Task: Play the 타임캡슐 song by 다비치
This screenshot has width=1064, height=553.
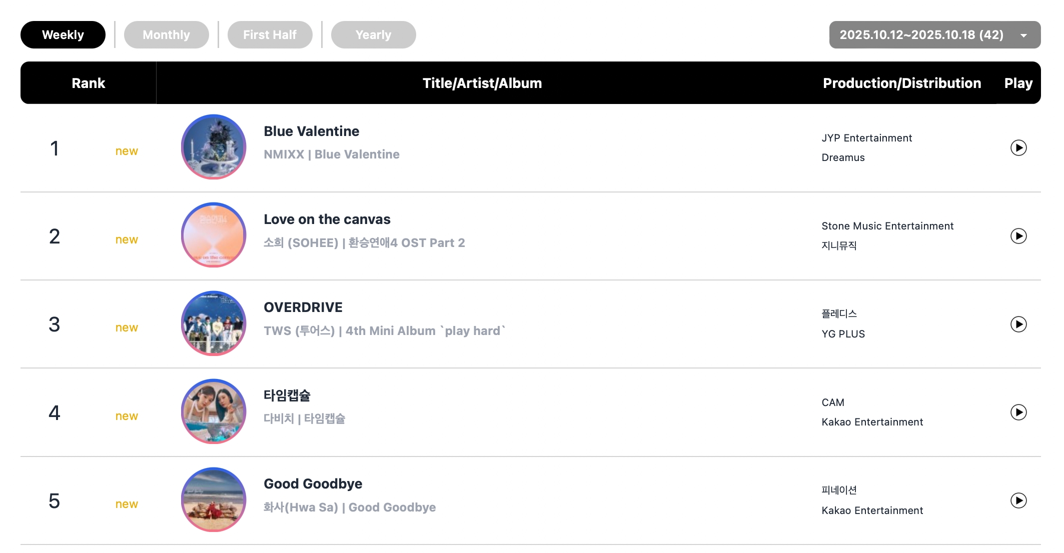Action: coord(1018,412)
